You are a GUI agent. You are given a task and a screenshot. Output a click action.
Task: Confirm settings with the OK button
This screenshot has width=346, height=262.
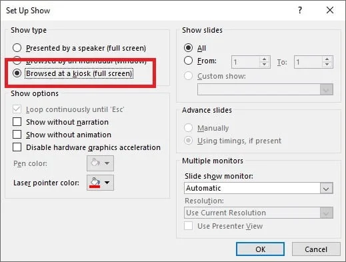tap(260, 249)
